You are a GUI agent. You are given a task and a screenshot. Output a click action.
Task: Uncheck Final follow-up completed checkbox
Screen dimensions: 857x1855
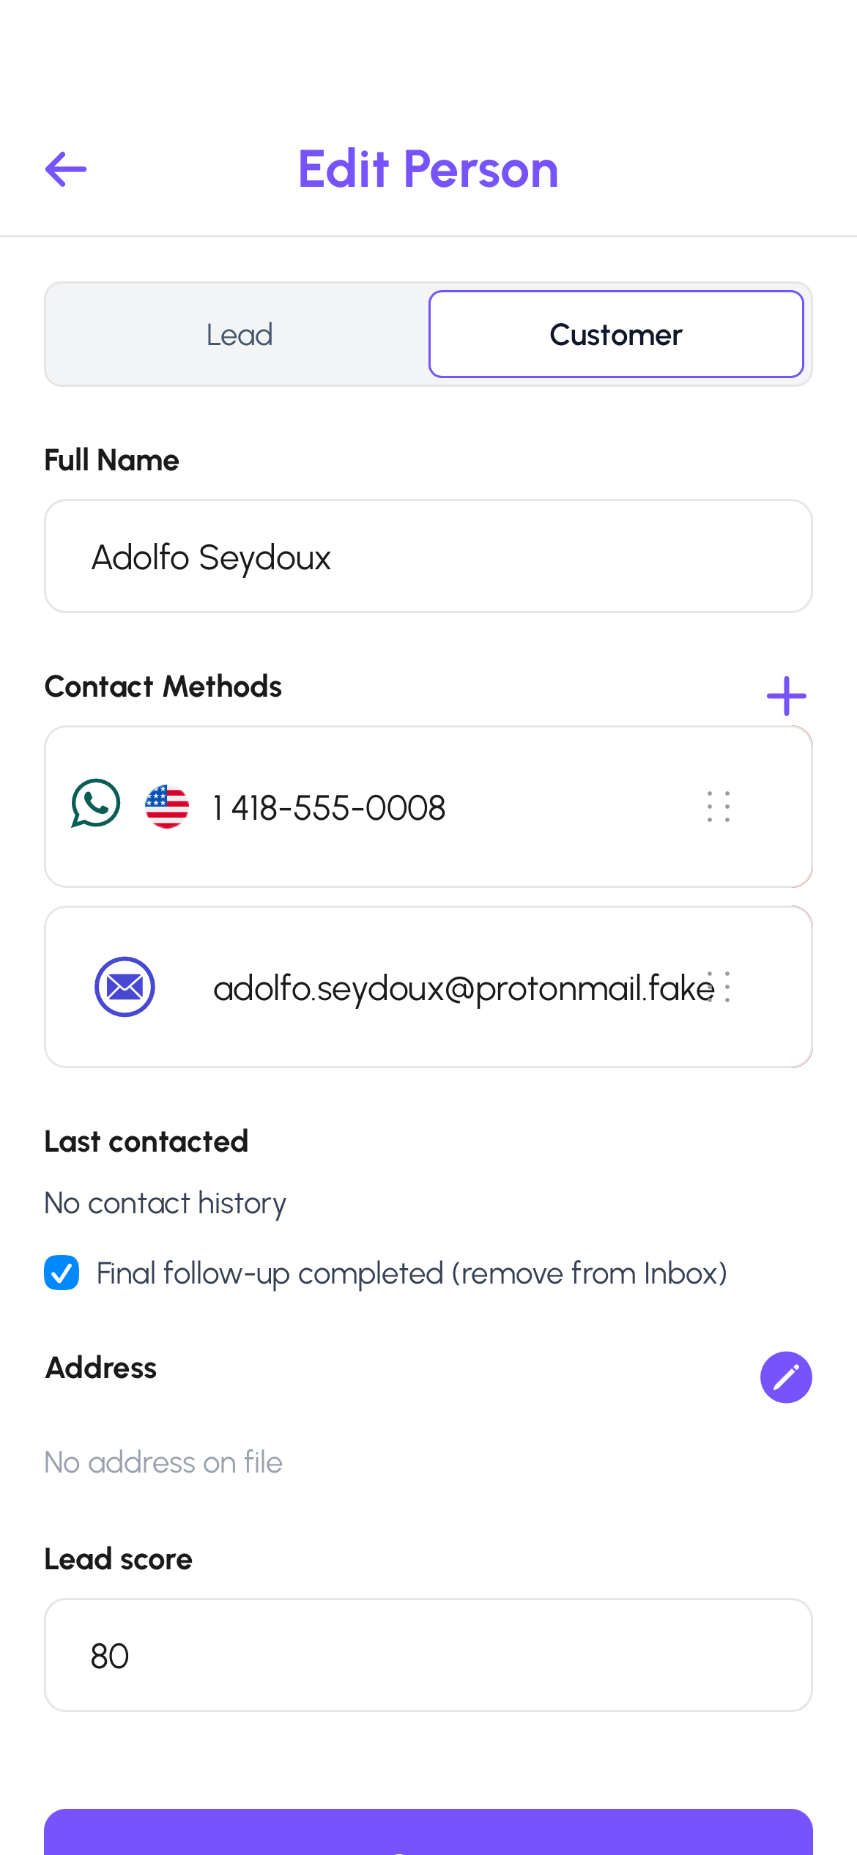click(62, 1273)
